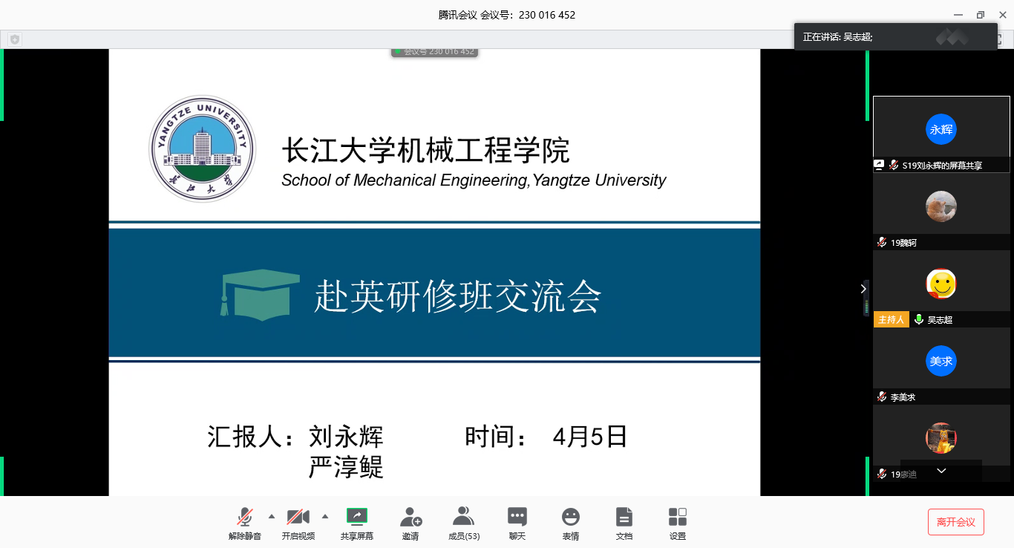Click the 会议号 230 016 452 pill label

click(x=435, y=52)
